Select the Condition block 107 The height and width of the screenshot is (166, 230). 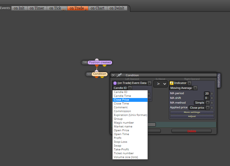100,74
